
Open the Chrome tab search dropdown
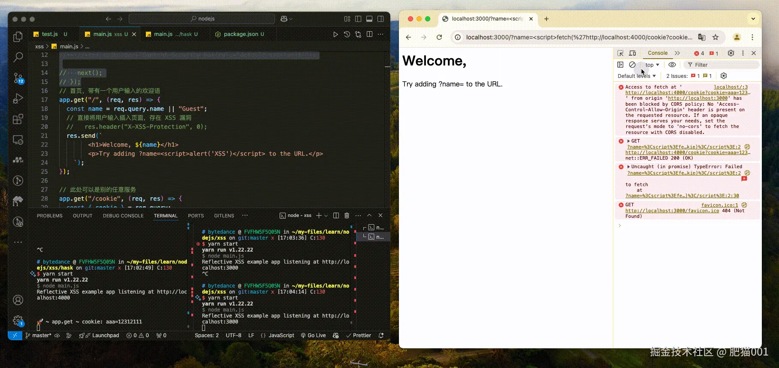coord(753,19)
